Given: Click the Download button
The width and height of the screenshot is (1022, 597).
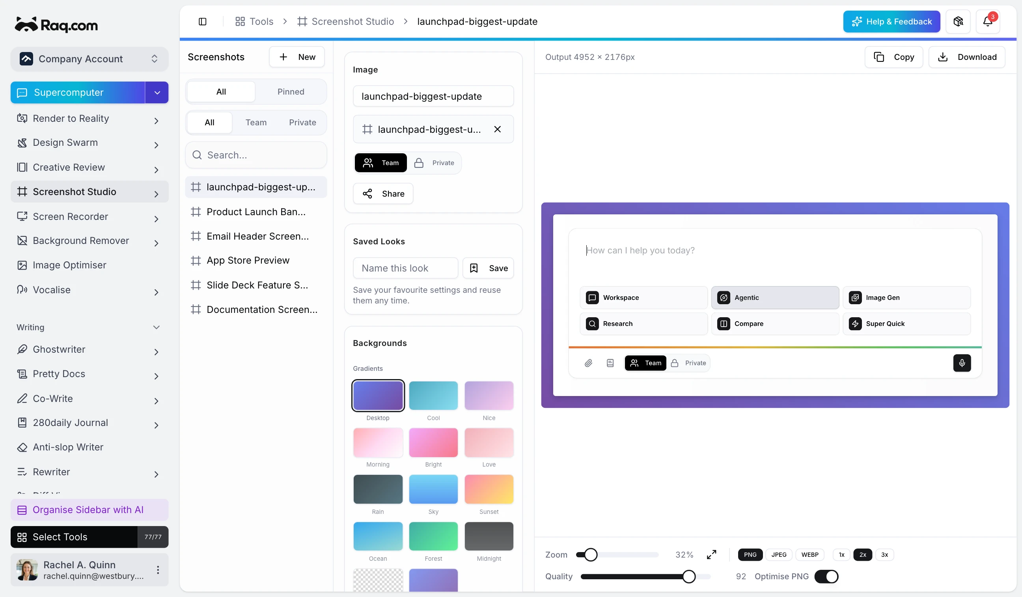Looking at the screenshot, I should click(966, 57).
